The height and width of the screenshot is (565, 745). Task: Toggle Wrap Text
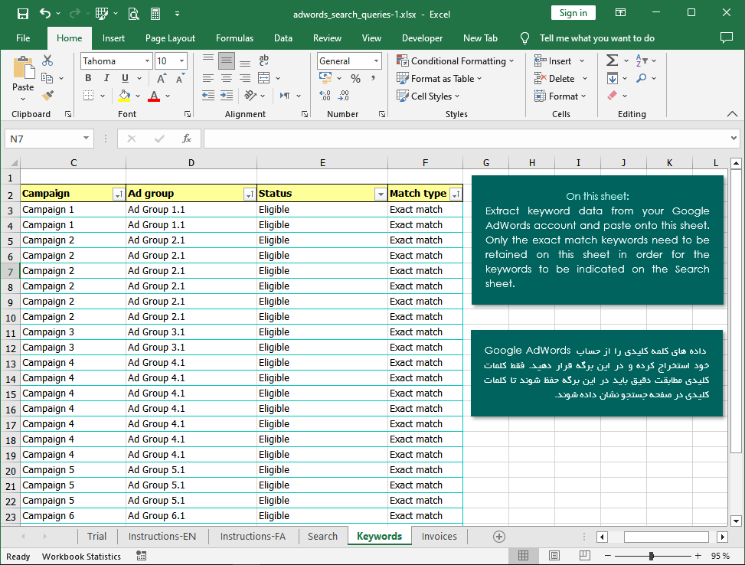click(x=263, y=60)
